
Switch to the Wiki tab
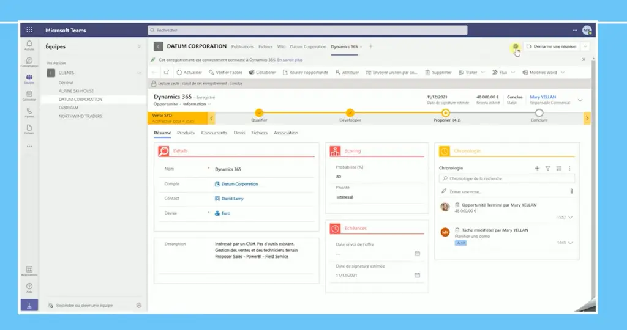pyautogui.click(x=281, y=46)
